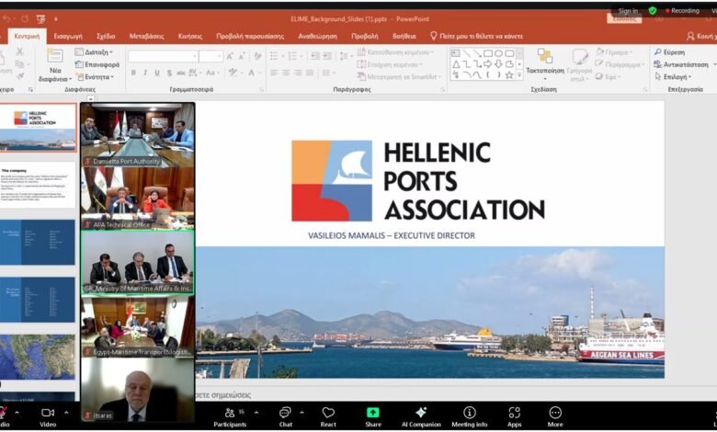Click the Sign in button
717x432 pixels.
click(x=628, y=11)
